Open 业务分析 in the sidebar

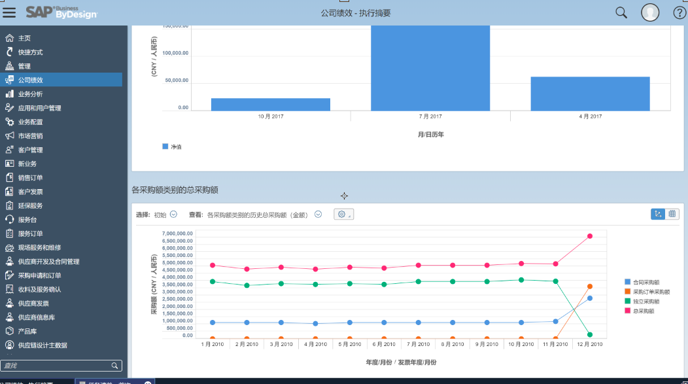point(30,94)
